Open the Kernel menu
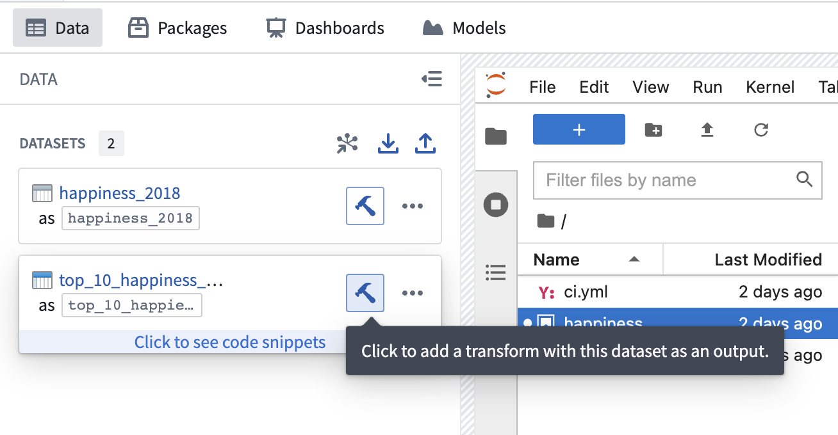Image resolution: width=838 pixels, height=435 pixels. tap(771, 87)
